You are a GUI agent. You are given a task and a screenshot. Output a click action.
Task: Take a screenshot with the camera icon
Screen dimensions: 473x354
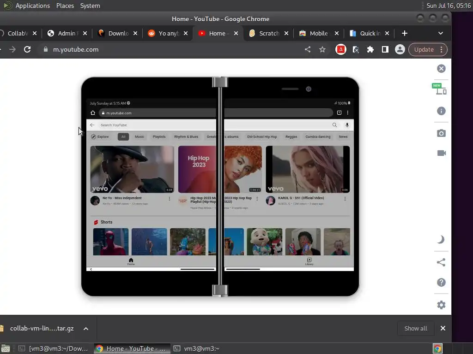(441, 133)
